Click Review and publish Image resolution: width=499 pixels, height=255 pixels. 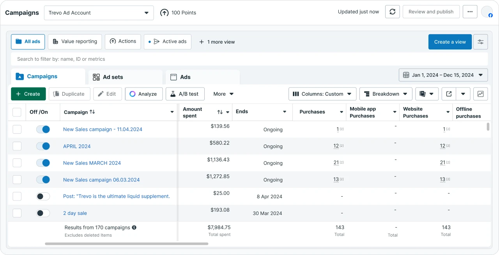[x=431, y=12]
